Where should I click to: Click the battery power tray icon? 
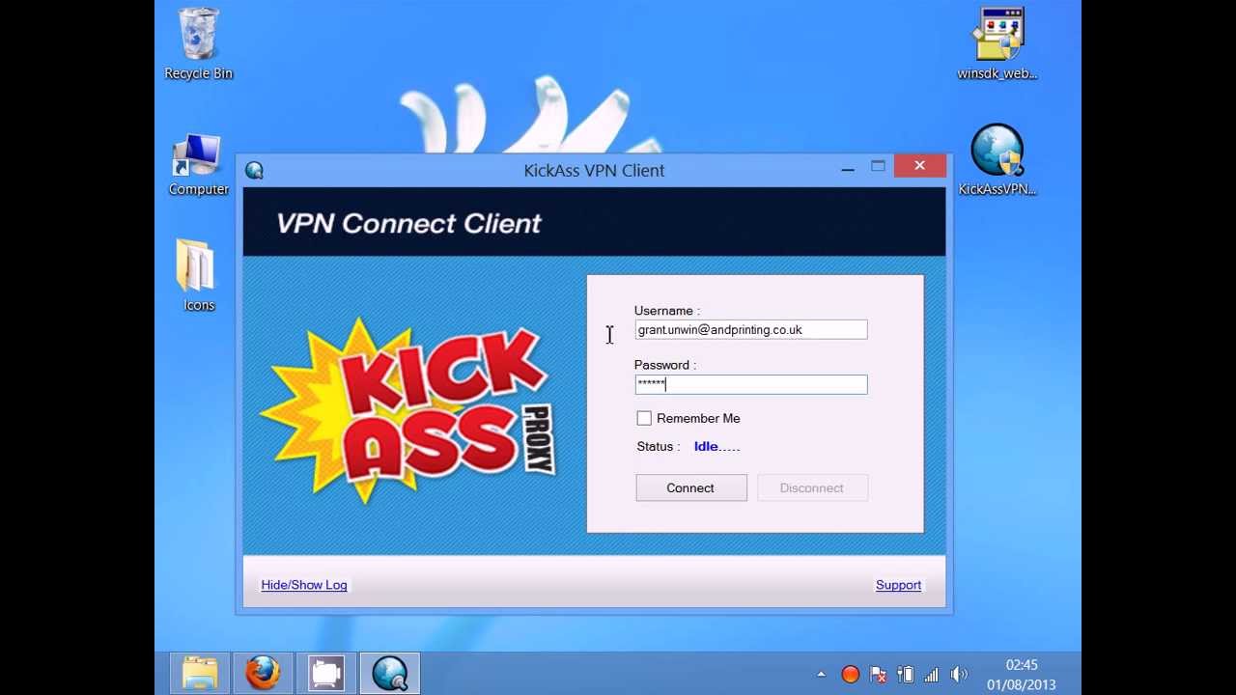pyautogui.click(x=905, y=675)
